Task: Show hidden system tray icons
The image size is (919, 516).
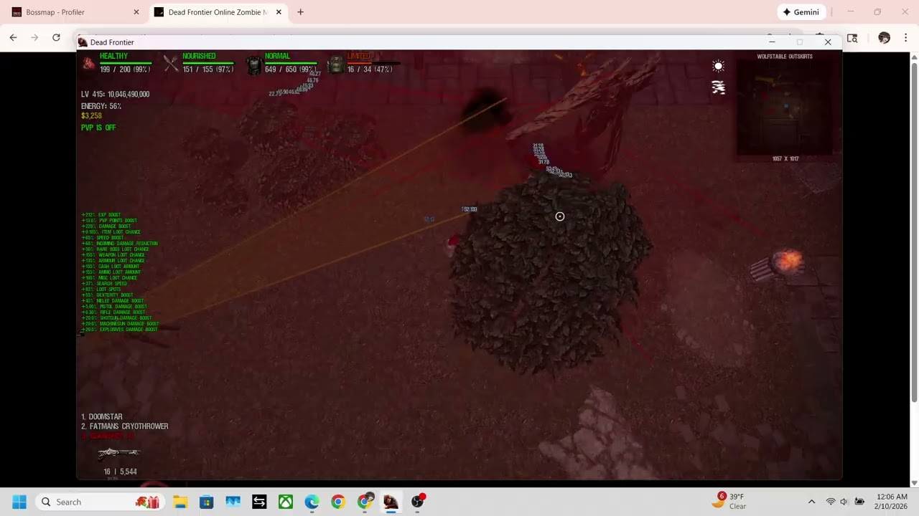Action: pos(811,502)
